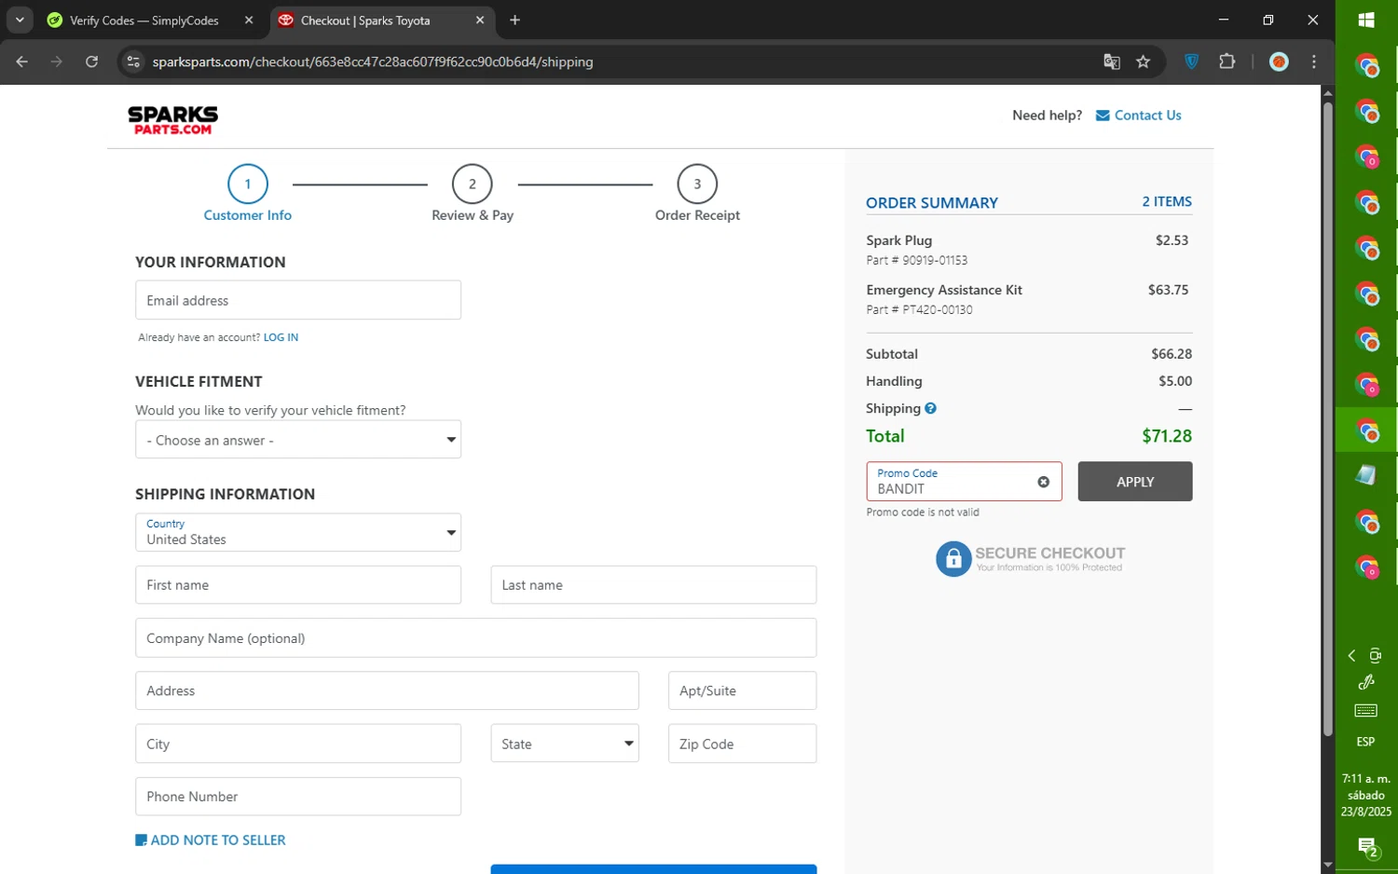1398x874 pixels.
Task: Close the Checkout Sparks Toyota tab
Action: [480, 20]
